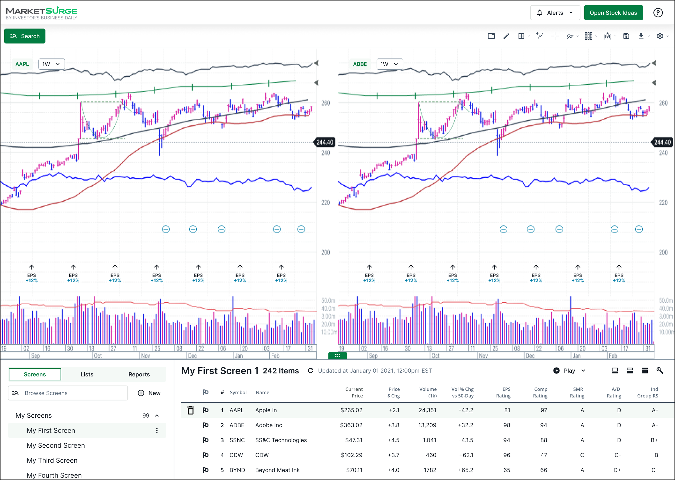Create a New screen
The image size is (675, 480).
[x=149, y=393]
